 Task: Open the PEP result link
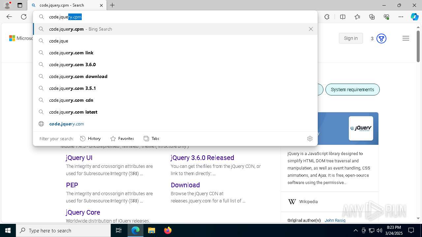coord(72,185)
